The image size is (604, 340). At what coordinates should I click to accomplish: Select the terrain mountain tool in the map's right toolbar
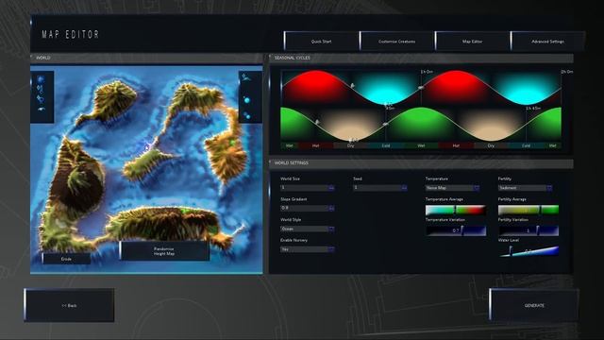[246, 78]
